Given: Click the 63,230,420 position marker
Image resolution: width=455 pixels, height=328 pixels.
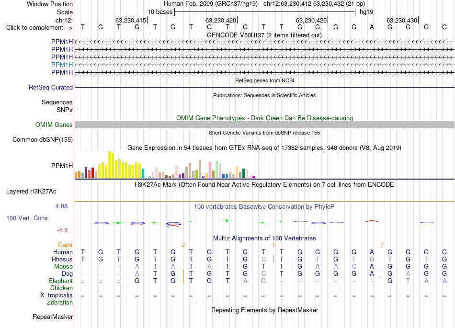Looking at the screenshot, I should point(221,20).
